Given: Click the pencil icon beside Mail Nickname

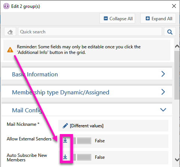Looking at the screenshot, I should tap(65, 126).
